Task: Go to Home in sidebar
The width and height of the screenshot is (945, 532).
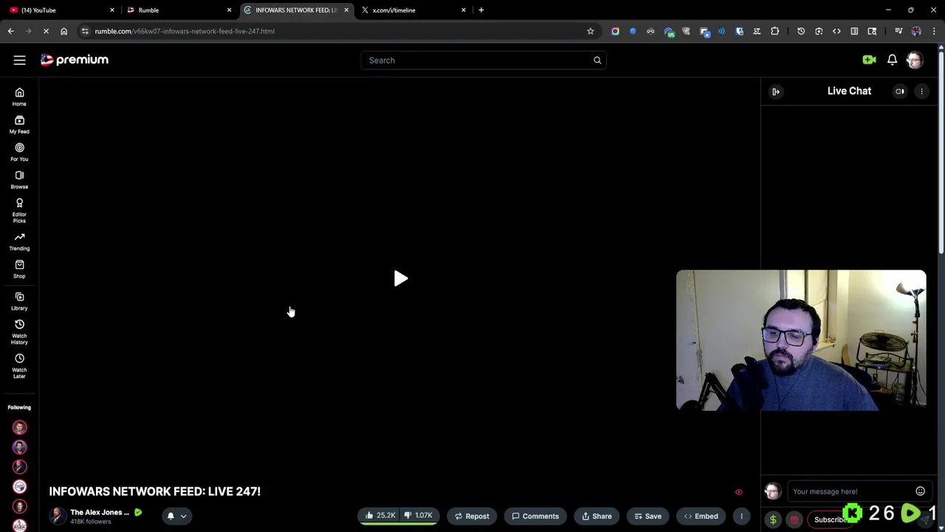Action: point(19,96)
